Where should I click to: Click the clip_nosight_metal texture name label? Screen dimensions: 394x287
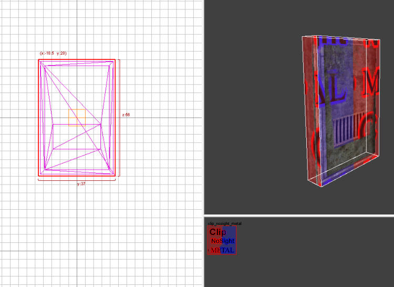pyautogui.click(x=225, y=223)
